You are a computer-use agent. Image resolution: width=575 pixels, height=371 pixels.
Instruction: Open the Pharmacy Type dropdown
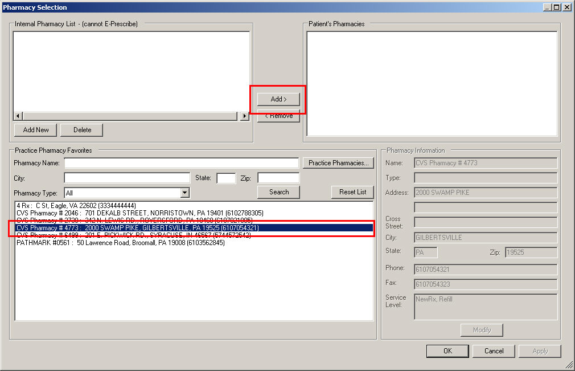(x=185, y=193)
